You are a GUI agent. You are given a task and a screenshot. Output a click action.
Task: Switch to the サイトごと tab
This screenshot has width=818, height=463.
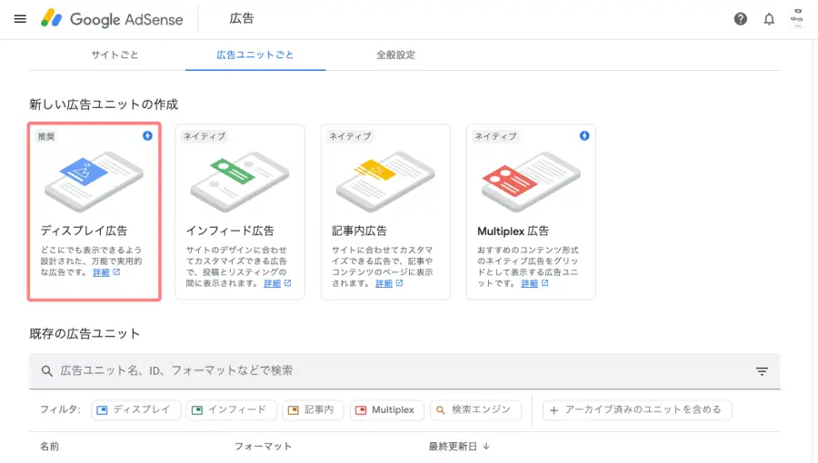115,54
